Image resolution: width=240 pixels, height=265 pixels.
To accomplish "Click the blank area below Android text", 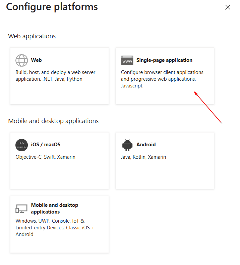I will (x=165, y=174).
